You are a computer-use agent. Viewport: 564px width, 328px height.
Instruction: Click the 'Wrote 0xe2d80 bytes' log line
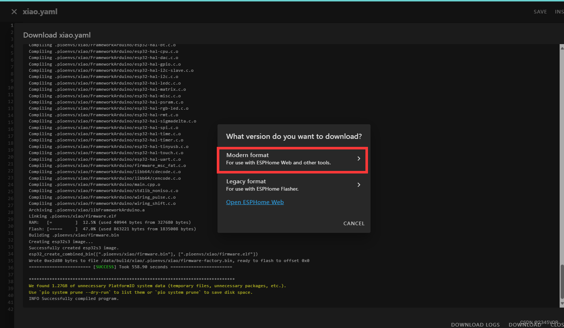click(x=169, y=261)
